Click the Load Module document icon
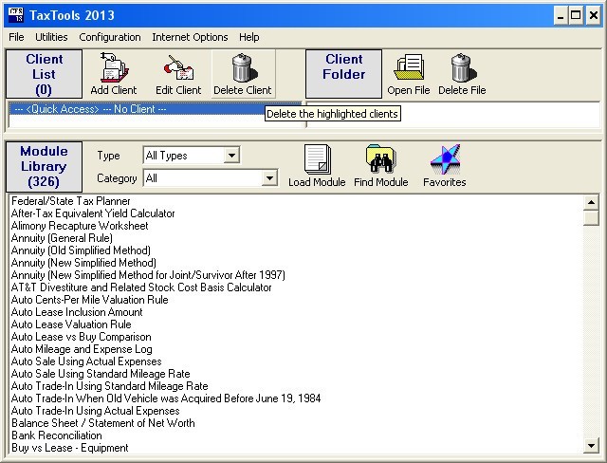This screenshot has height=463, width=607. point(317,159)
